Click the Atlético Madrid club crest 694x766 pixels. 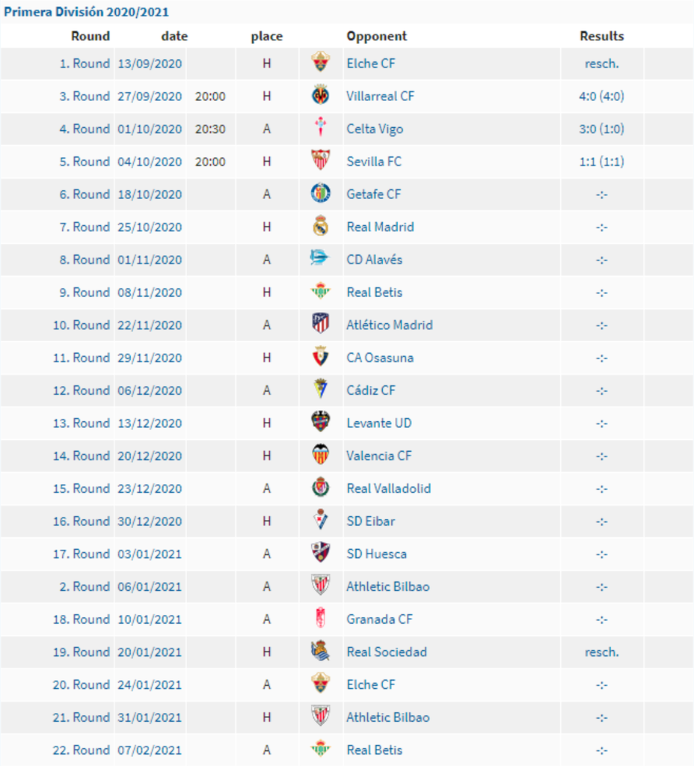321,325
